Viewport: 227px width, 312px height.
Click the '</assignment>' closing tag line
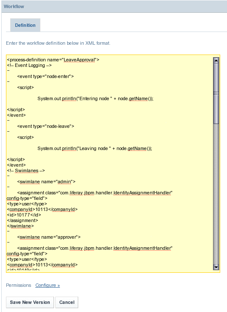click(23, 220)
